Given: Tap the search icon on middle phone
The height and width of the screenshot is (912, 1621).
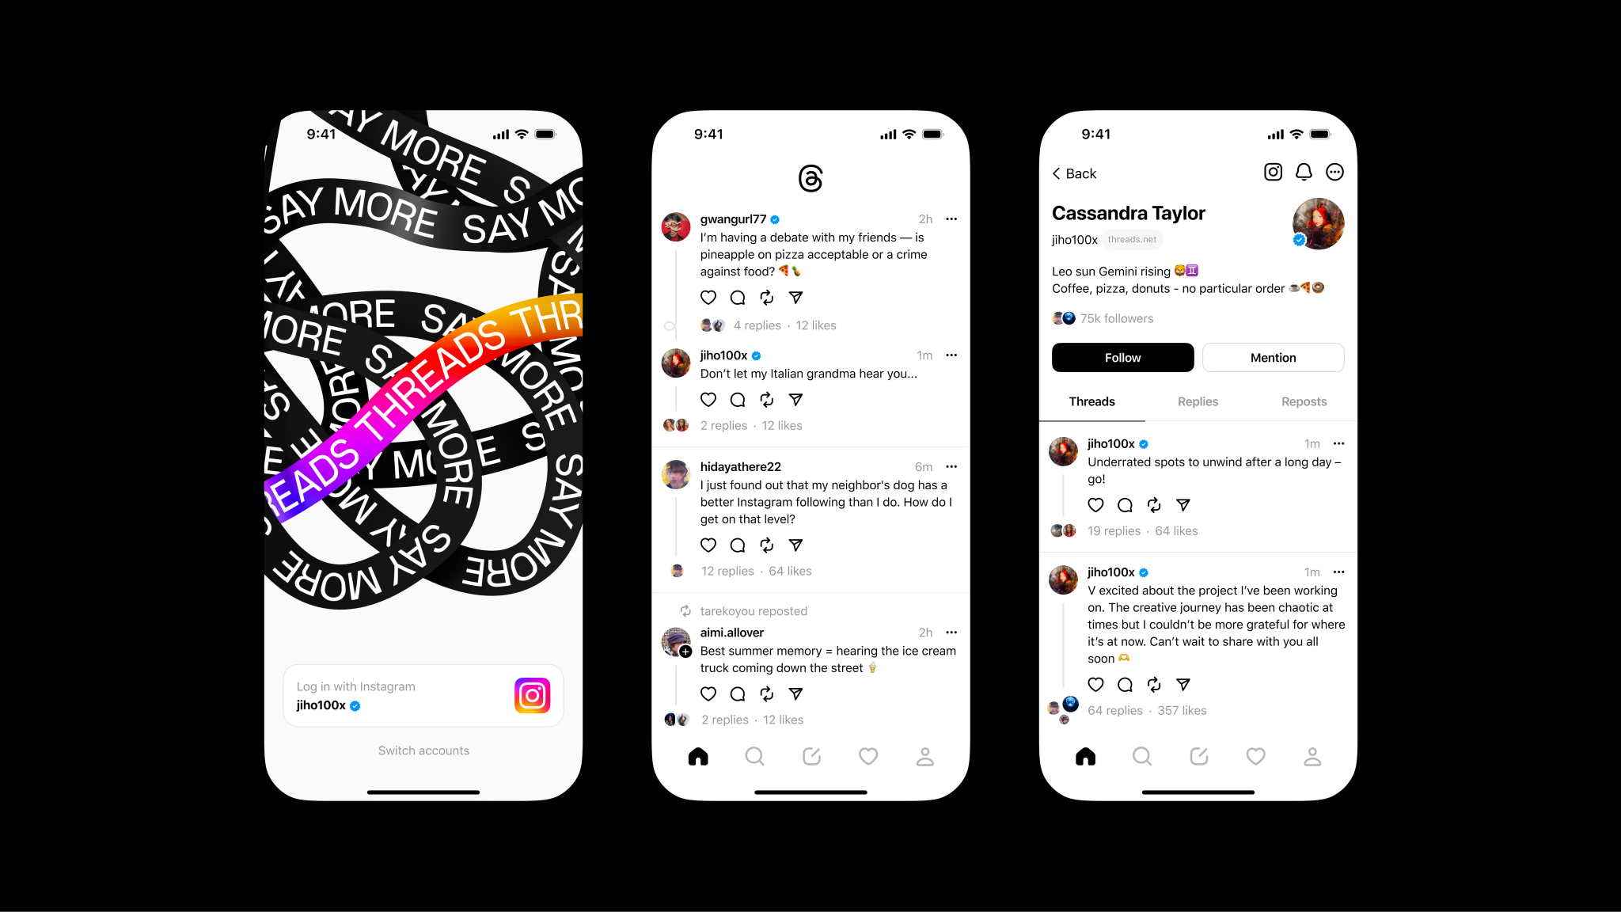Looking at the screenshot, I should [754, 757].
